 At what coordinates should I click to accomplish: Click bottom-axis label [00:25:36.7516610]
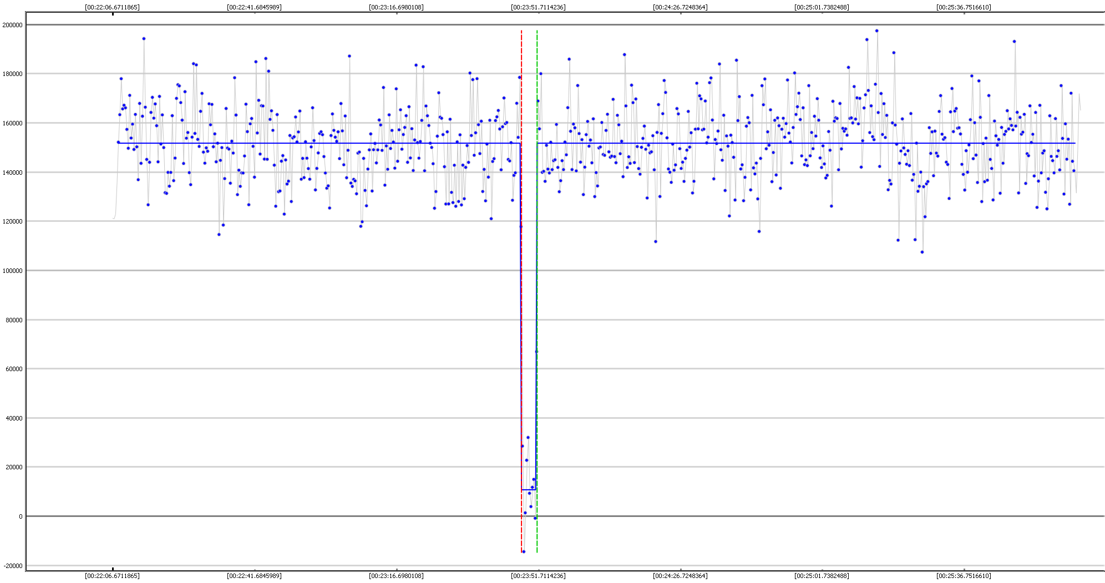(x=964, y=576)
